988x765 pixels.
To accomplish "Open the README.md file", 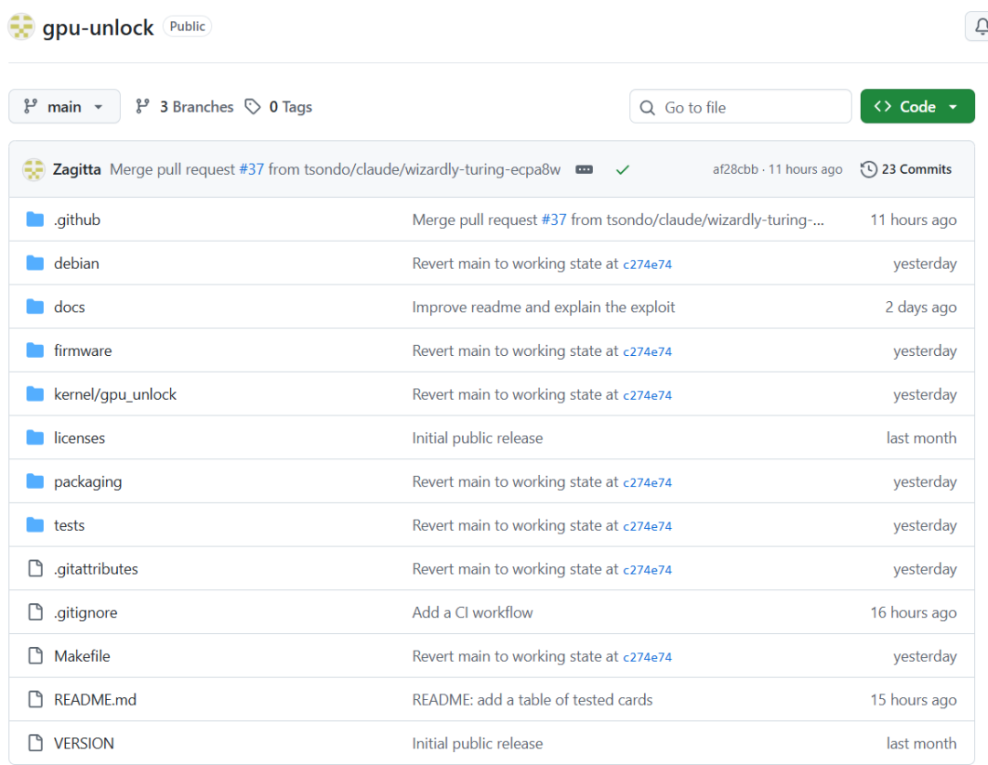I will pyautogui.click(x=95, y=699).
